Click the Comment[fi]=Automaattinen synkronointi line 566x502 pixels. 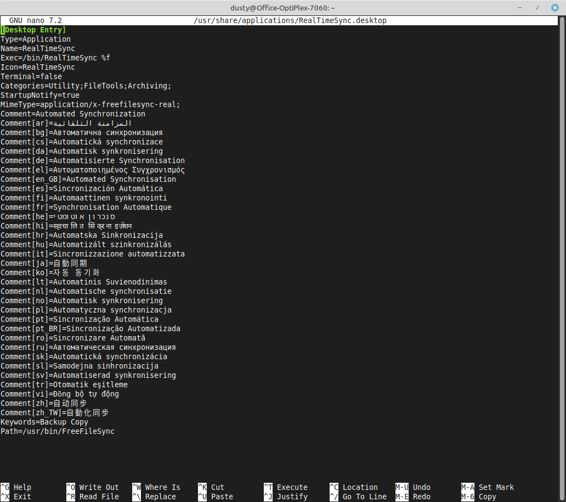84,198
